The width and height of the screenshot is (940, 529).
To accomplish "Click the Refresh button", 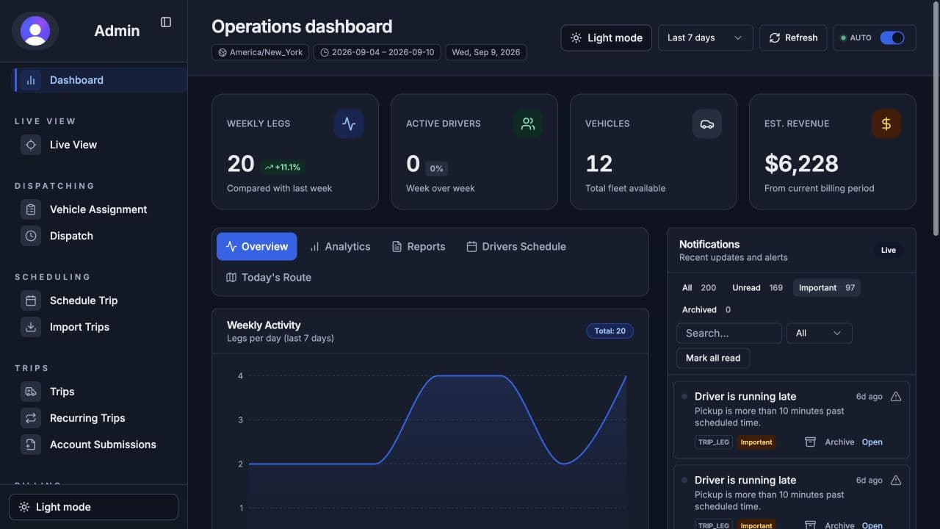I will tap(793, 37).
